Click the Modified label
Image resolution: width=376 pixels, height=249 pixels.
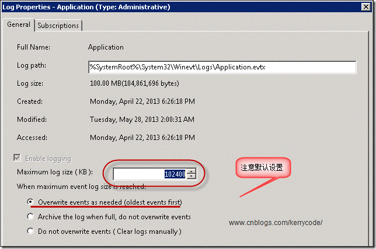tap(32, 120)
